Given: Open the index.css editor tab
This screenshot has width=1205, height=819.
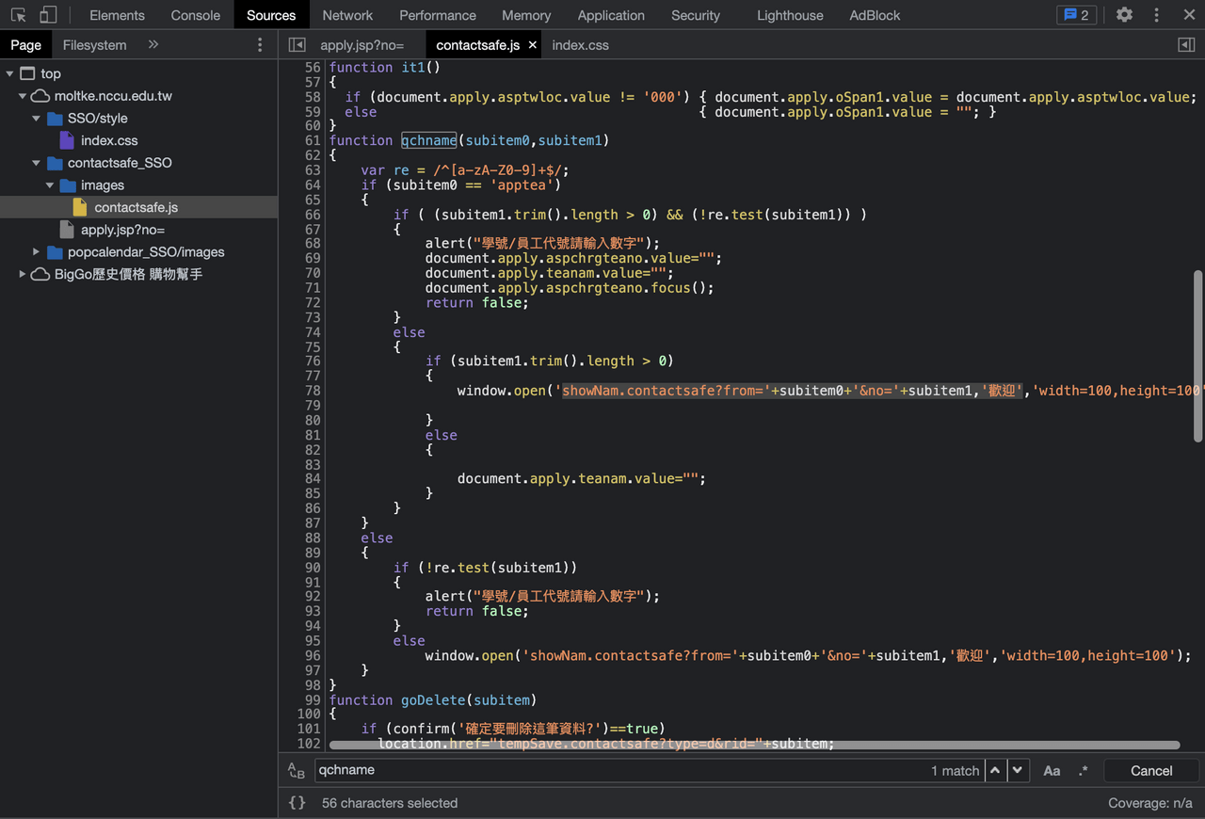Looking at the screenshot, I should click(x=580, y=45).
